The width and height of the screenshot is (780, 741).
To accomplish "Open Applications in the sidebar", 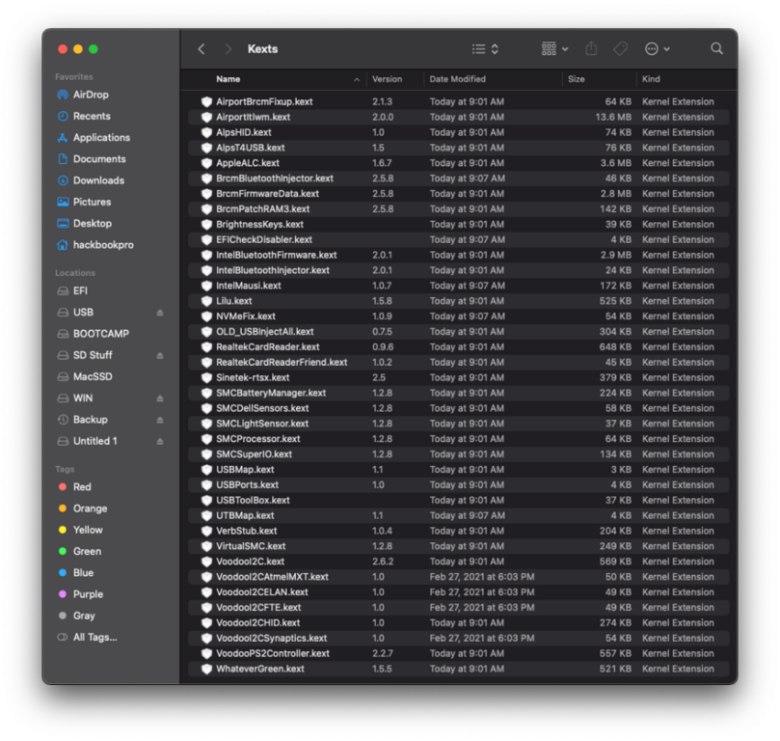I will tap(101, 138).
